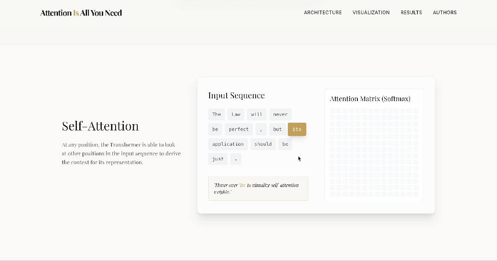Select the 'but' token
497x261 pixels.
277,129
